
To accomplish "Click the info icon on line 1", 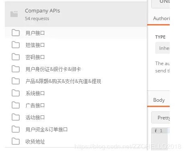I will (156, 131).
